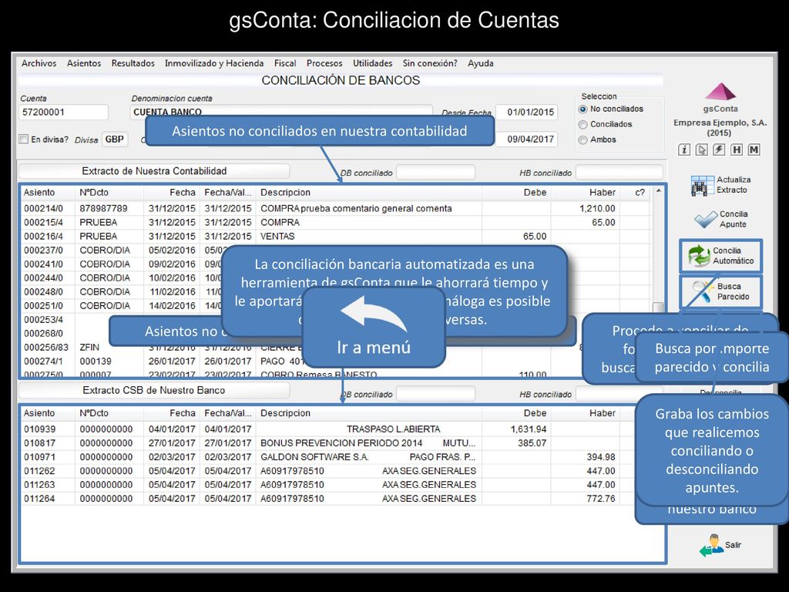Select bank row 011264 amount 772.76

335,499
